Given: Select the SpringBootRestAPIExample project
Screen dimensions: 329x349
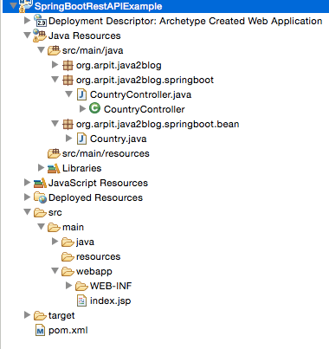Looking at the screenshot, I should (98, 6).
